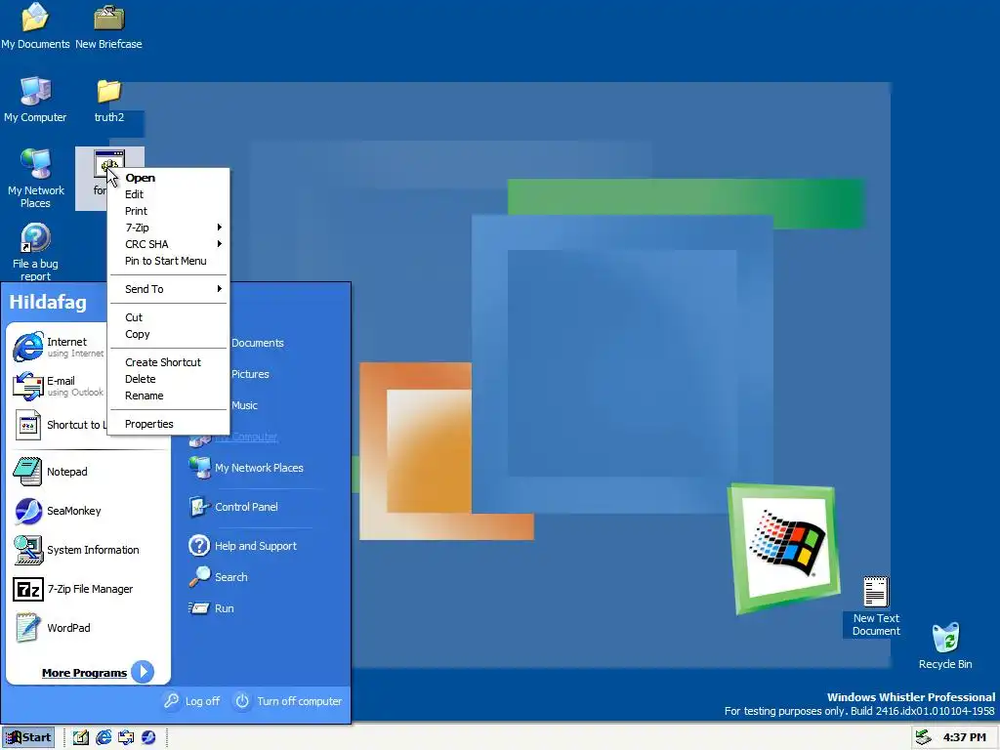Open Control Panel from Start menu

[233, 507]
